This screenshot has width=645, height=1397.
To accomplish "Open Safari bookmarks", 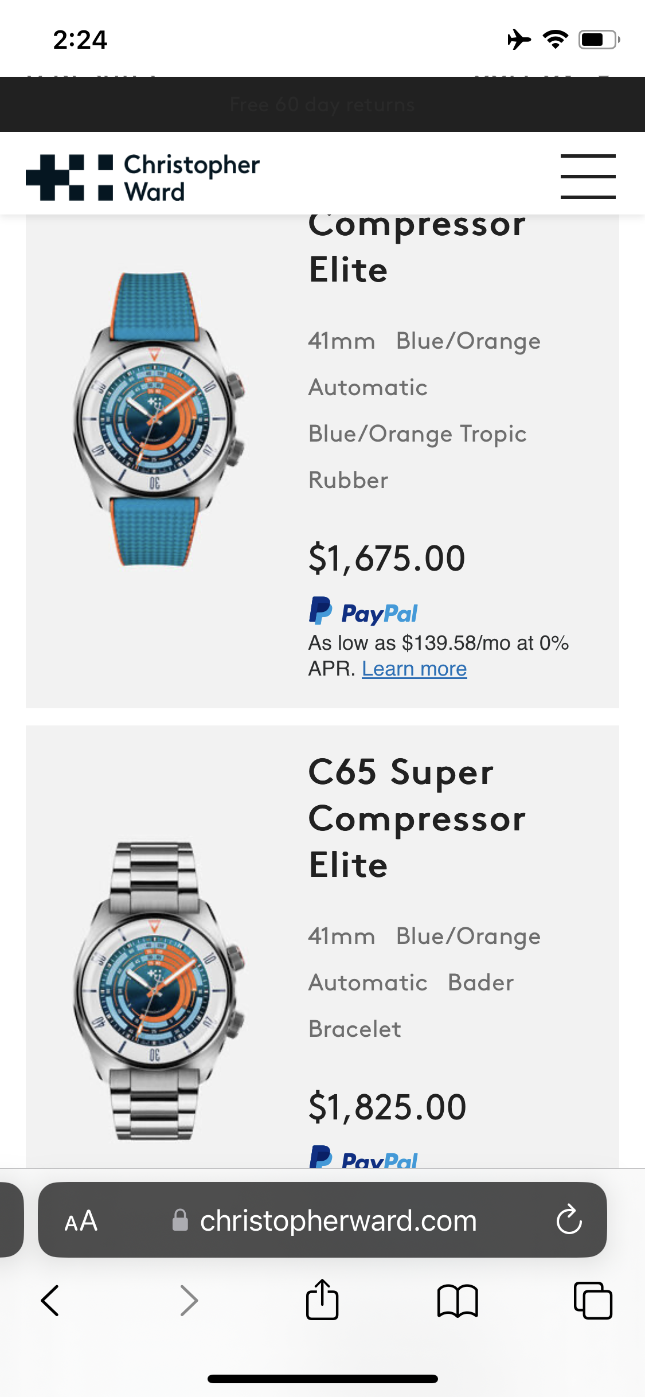I will tap(457, 1301).
